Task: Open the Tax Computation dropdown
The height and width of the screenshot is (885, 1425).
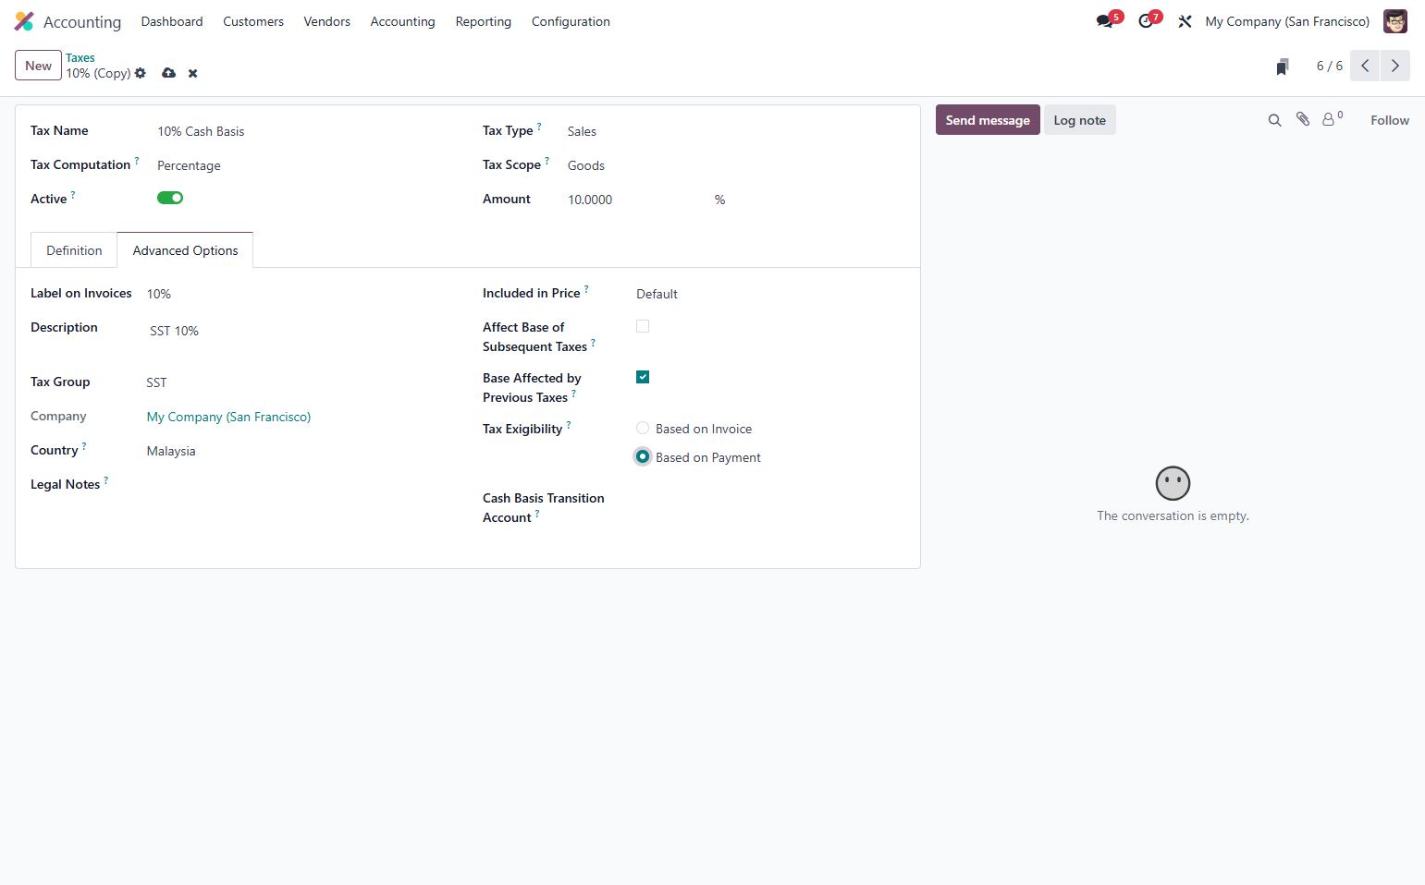Action: (x=305, y=165)
